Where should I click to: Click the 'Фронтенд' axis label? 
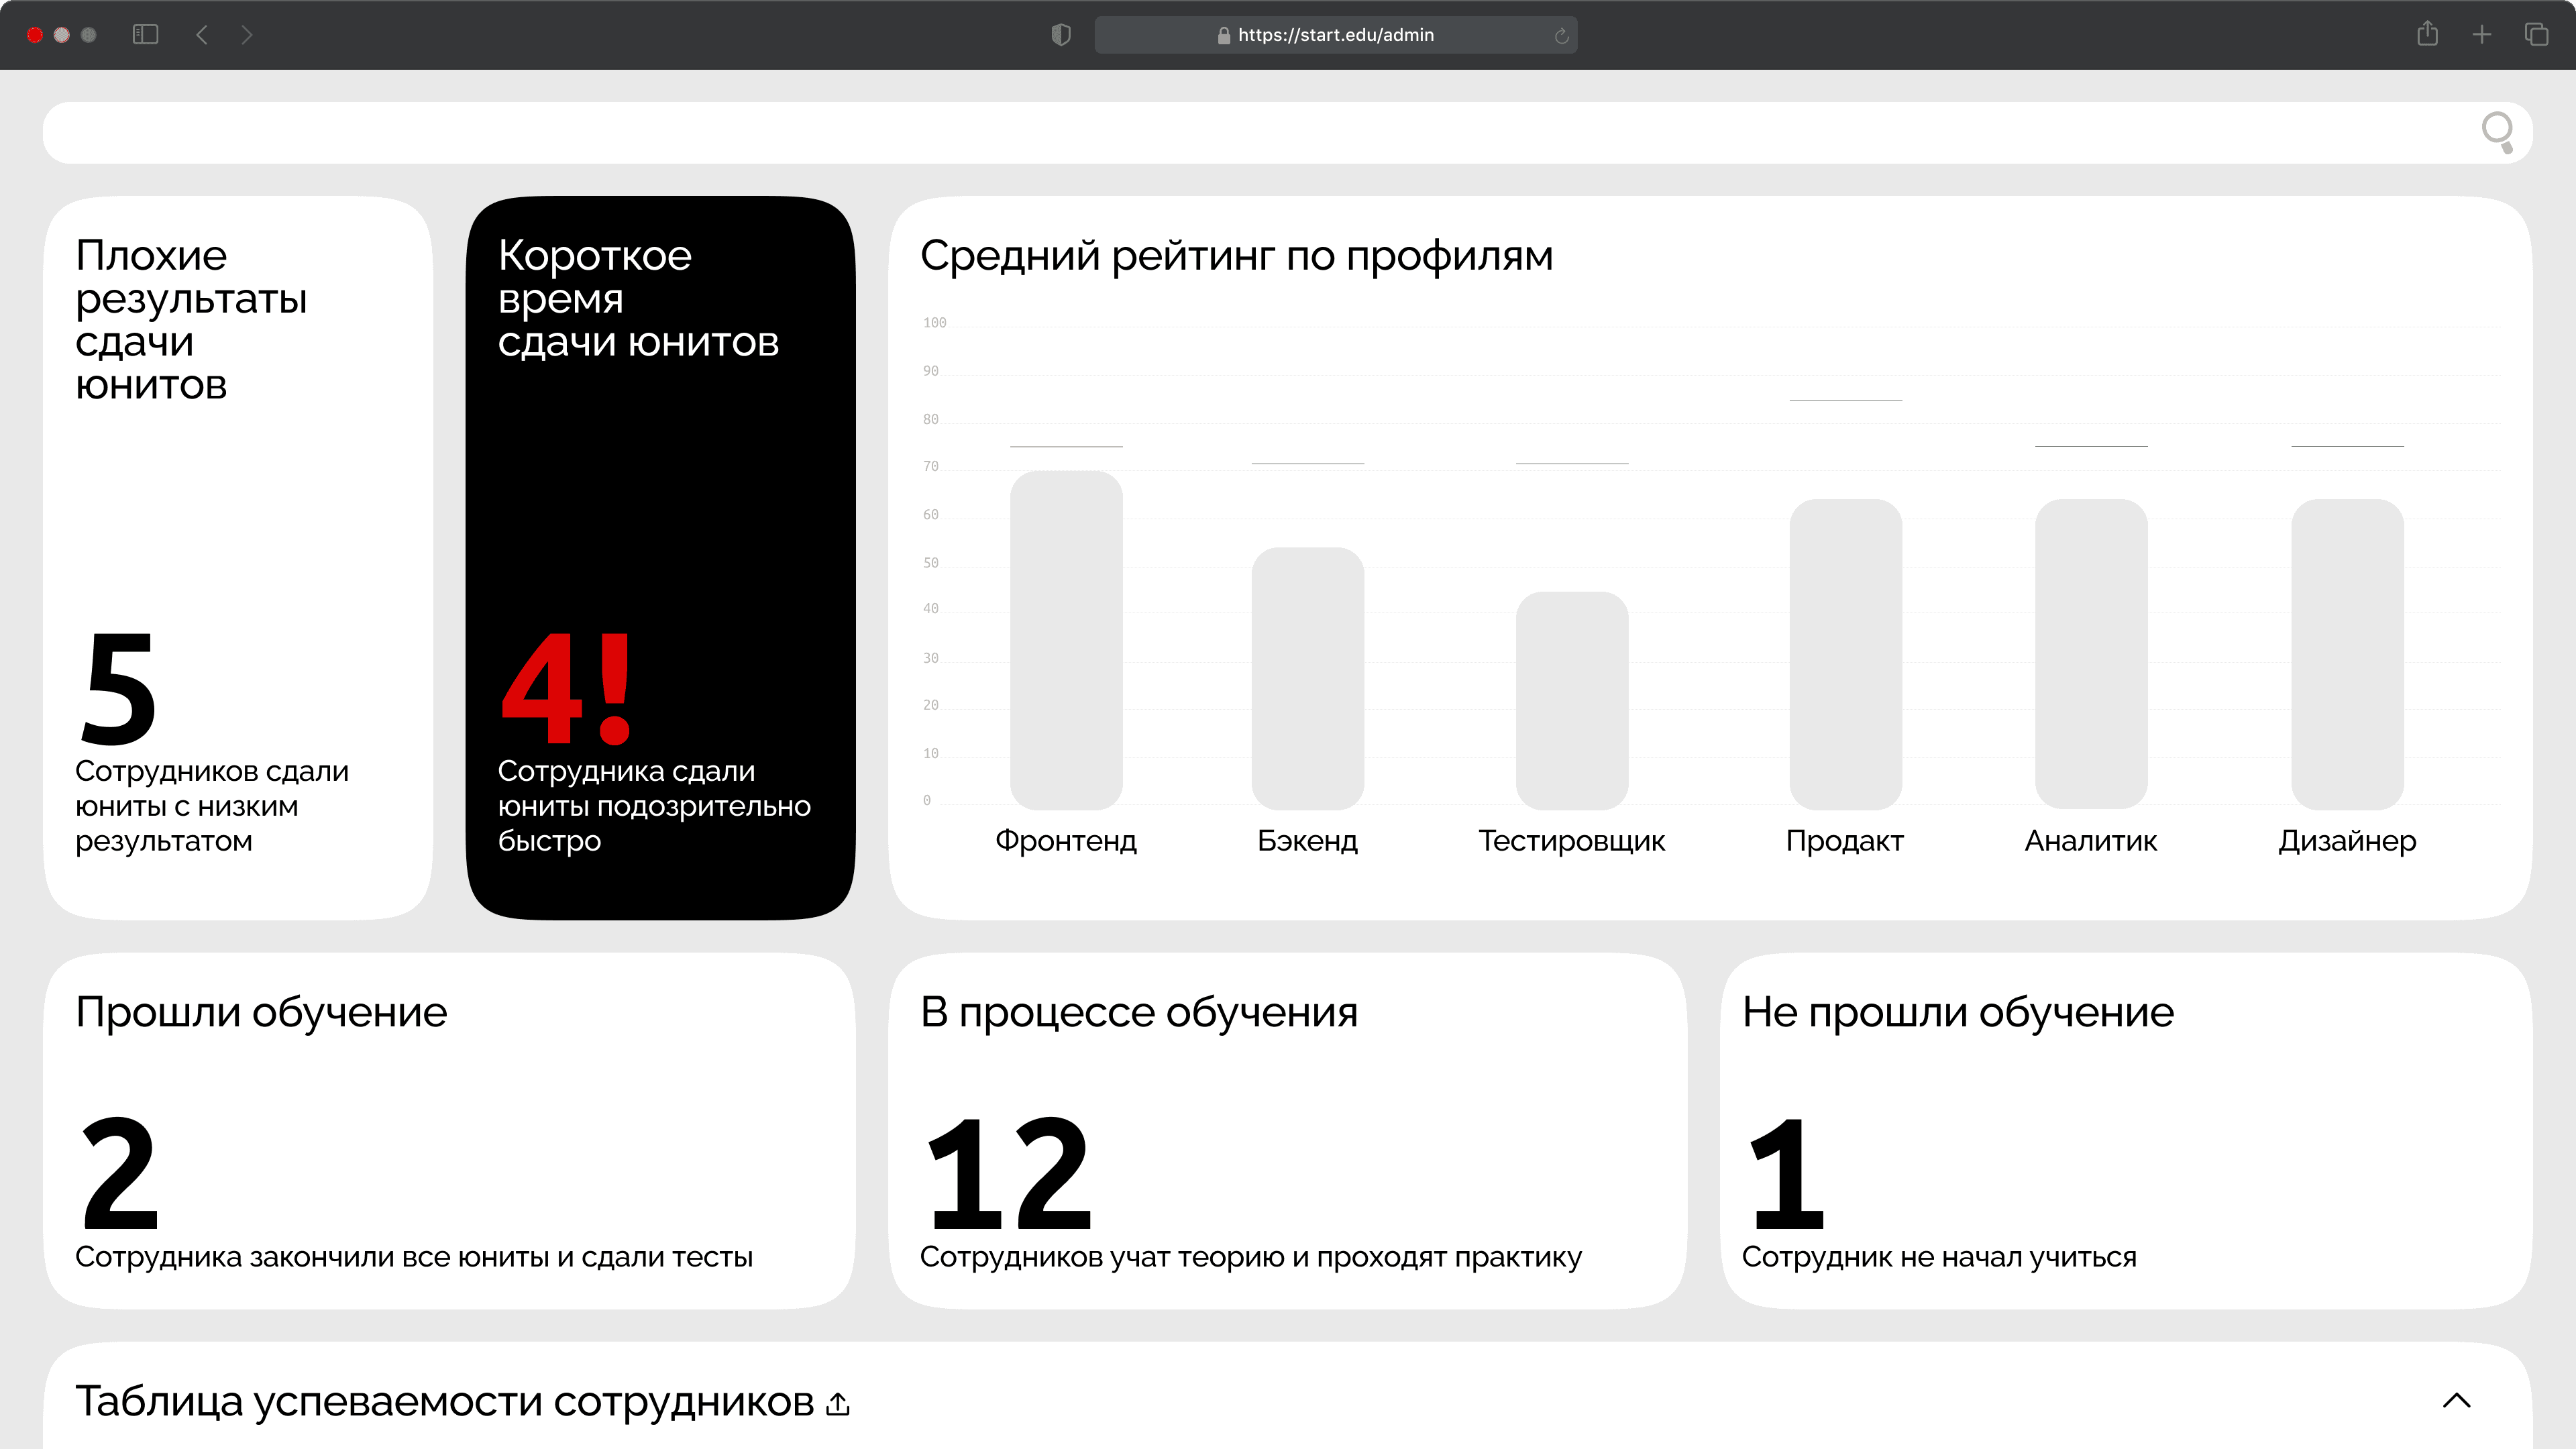tap(1066, 841)
